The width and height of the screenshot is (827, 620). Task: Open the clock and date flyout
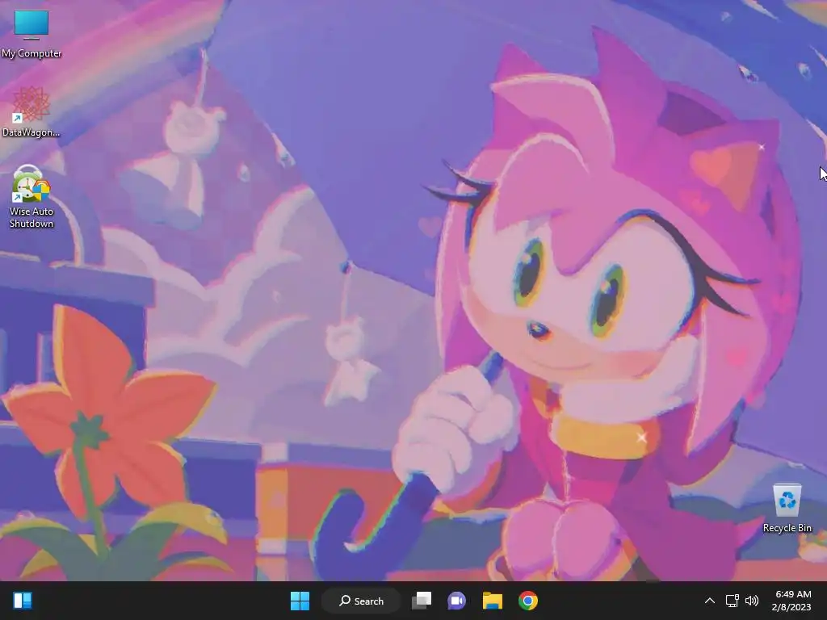pyautogui.click(x=792, y=601)
